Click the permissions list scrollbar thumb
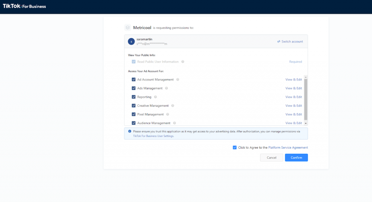Screen dimensions: 372x202 (306, 99)
